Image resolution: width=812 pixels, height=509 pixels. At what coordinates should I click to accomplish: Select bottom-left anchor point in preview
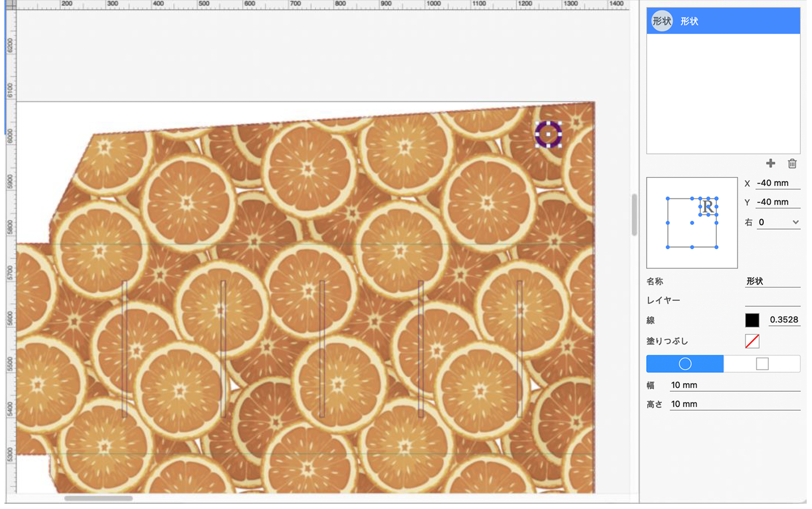[668, 247]
